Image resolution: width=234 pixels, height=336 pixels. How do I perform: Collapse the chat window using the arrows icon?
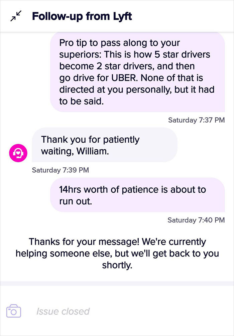tap(15, 15)
